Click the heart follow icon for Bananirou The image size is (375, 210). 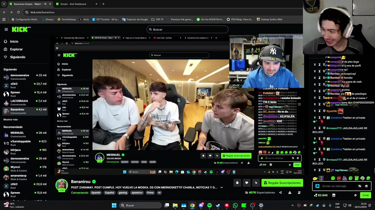[x=247, y=183]
